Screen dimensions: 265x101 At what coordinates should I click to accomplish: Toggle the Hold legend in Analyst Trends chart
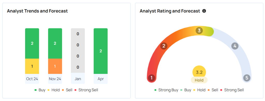(53, 90)
